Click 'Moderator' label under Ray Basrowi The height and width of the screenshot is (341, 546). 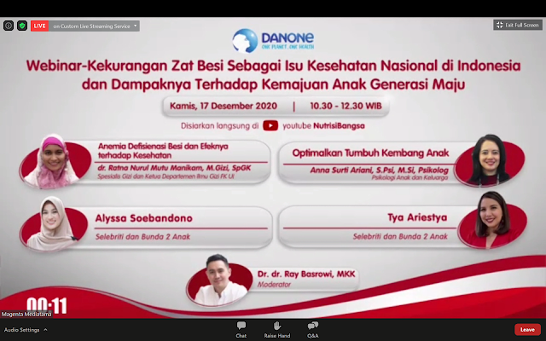point(274,284)
